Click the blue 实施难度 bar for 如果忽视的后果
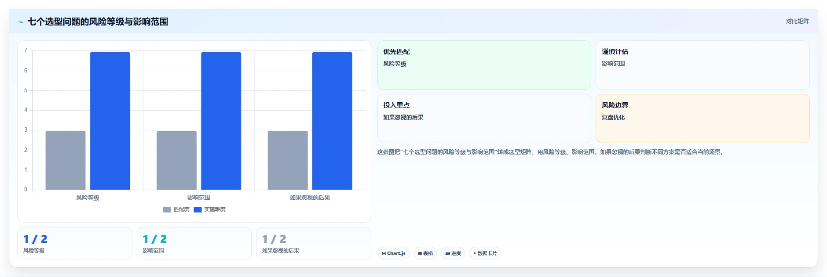 (332, 121)
